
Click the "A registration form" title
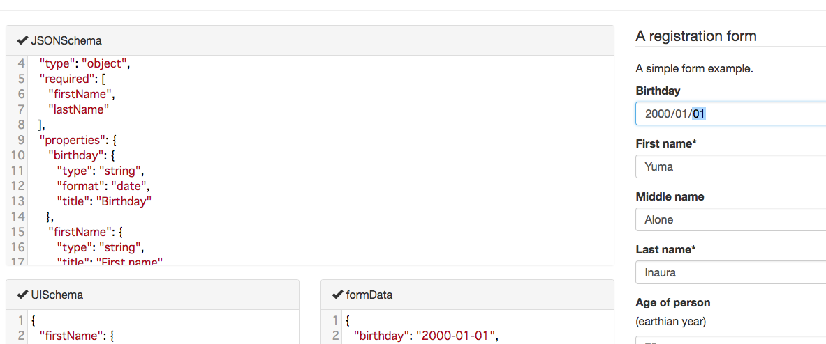[696, 36]
